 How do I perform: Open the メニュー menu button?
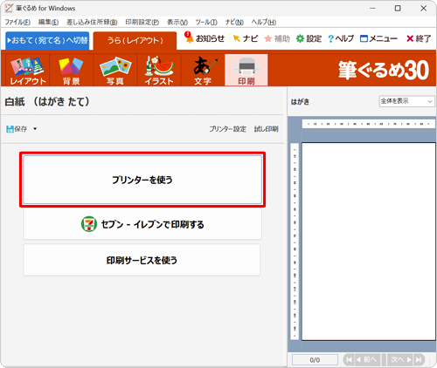tap(378, 38)
